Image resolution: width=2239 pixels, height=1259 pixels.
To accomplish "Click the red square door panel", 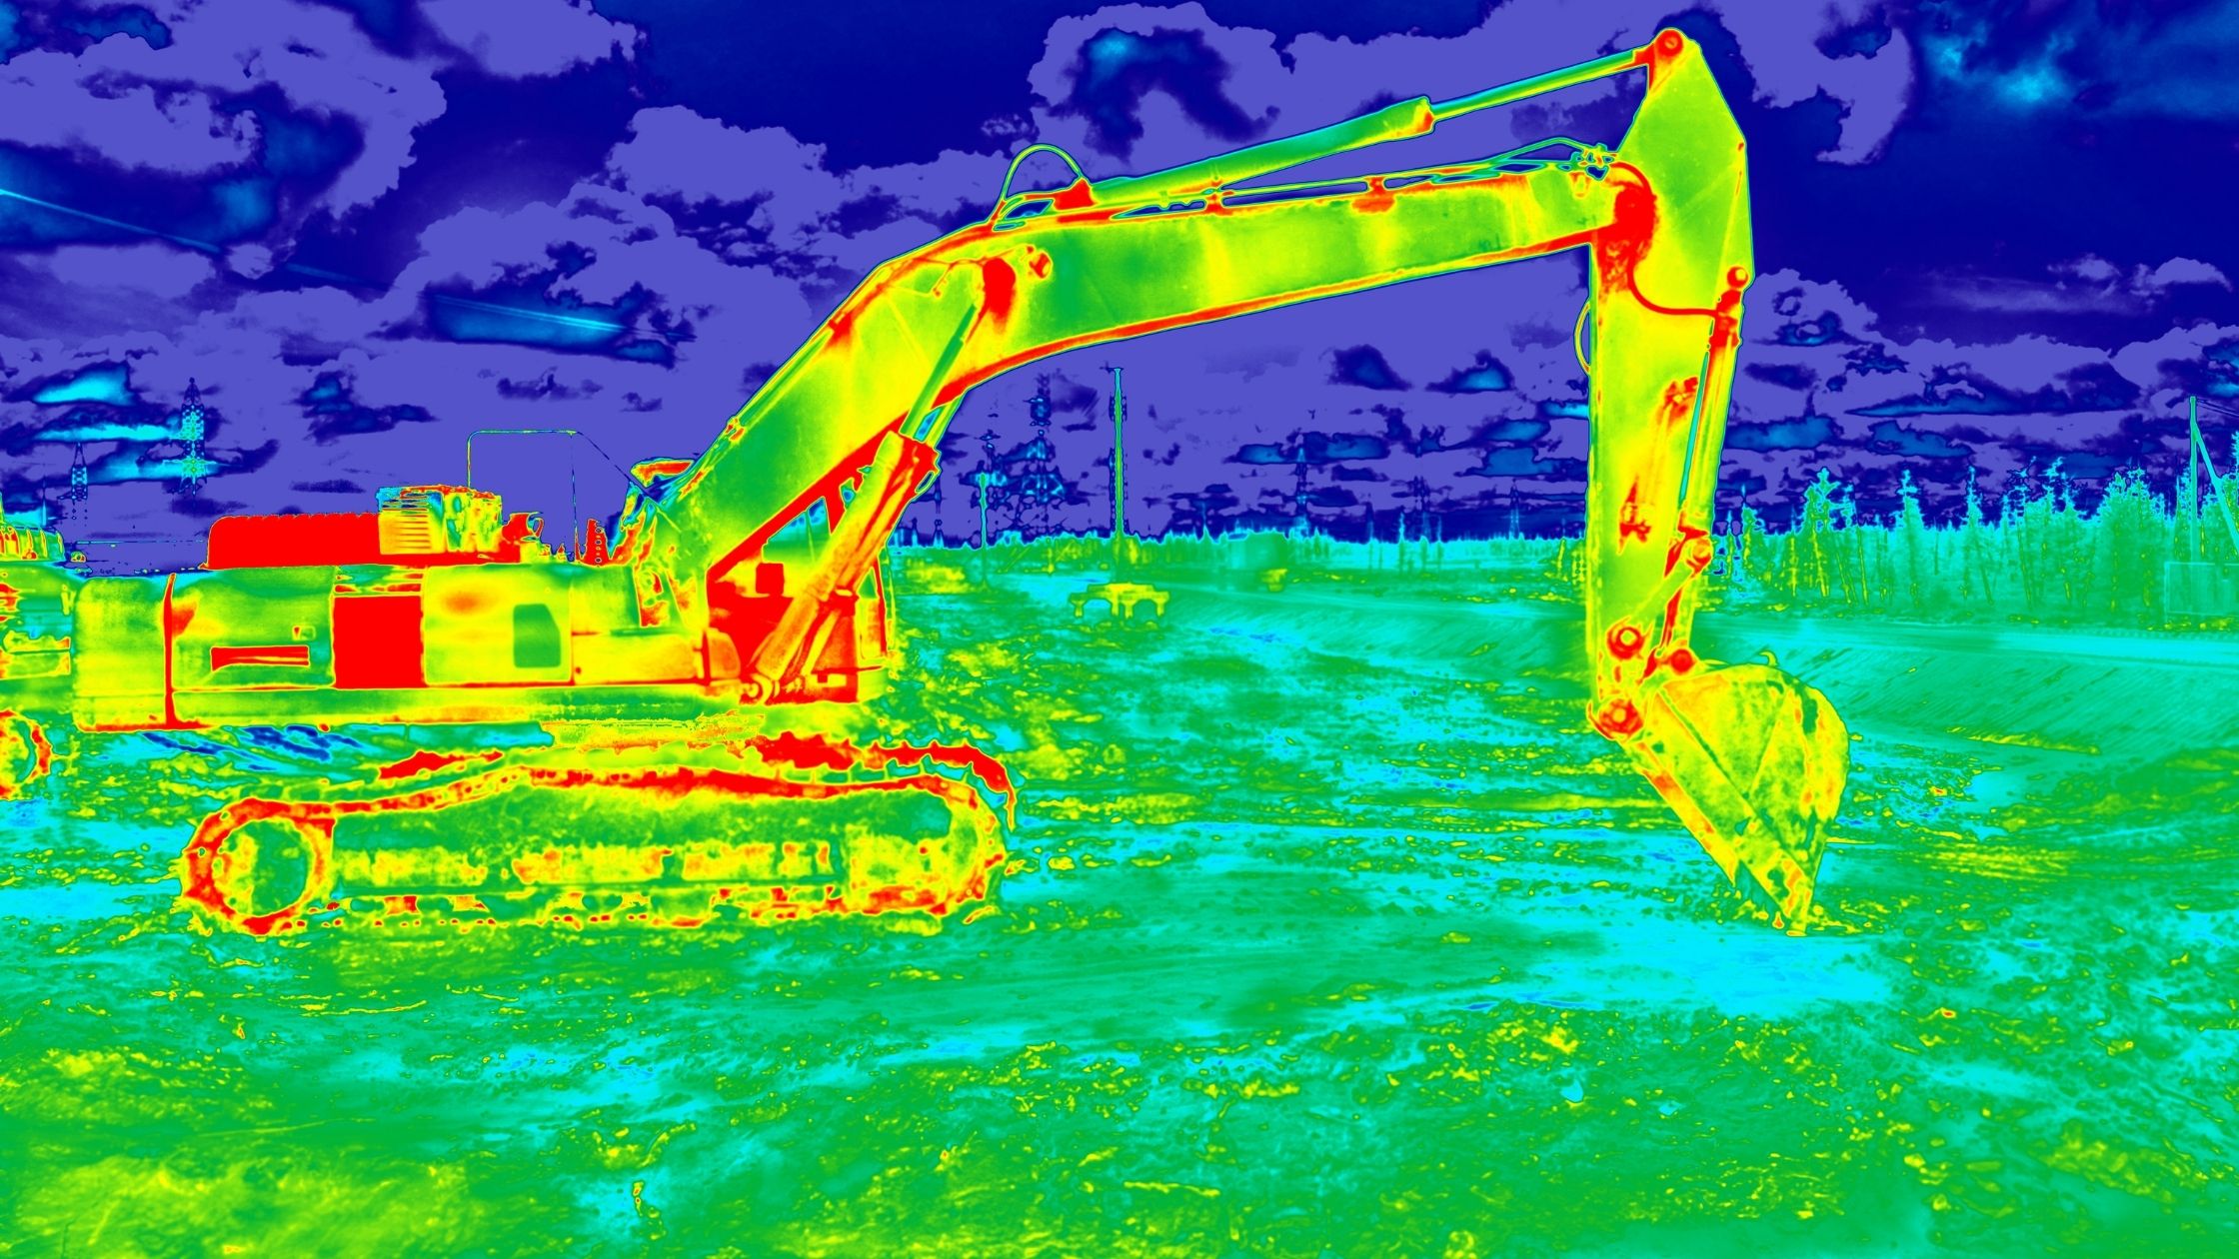I will [377, 640].
